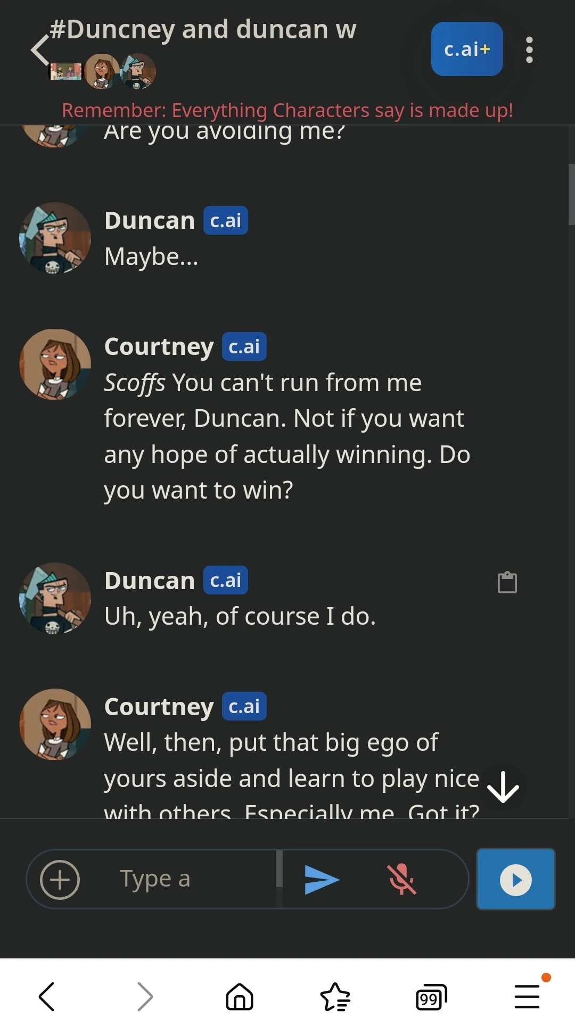Copy Duncan's message using the clipboard icon

coord(507,582)
